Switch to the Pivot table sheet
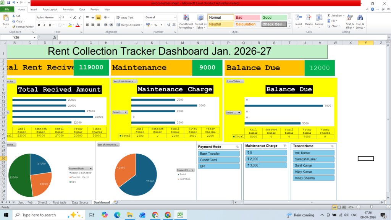 [59, 202]
